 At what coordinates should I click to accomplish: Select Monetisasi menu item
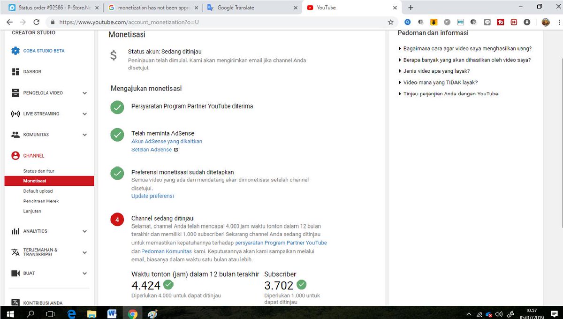(49, 181)
